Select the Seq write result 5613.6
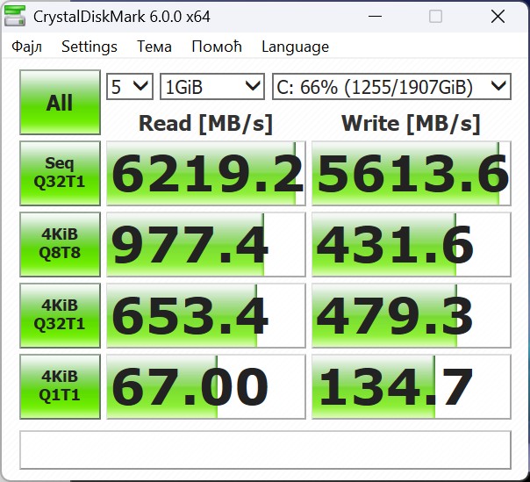The image size is (530, 482). point(411,173)
